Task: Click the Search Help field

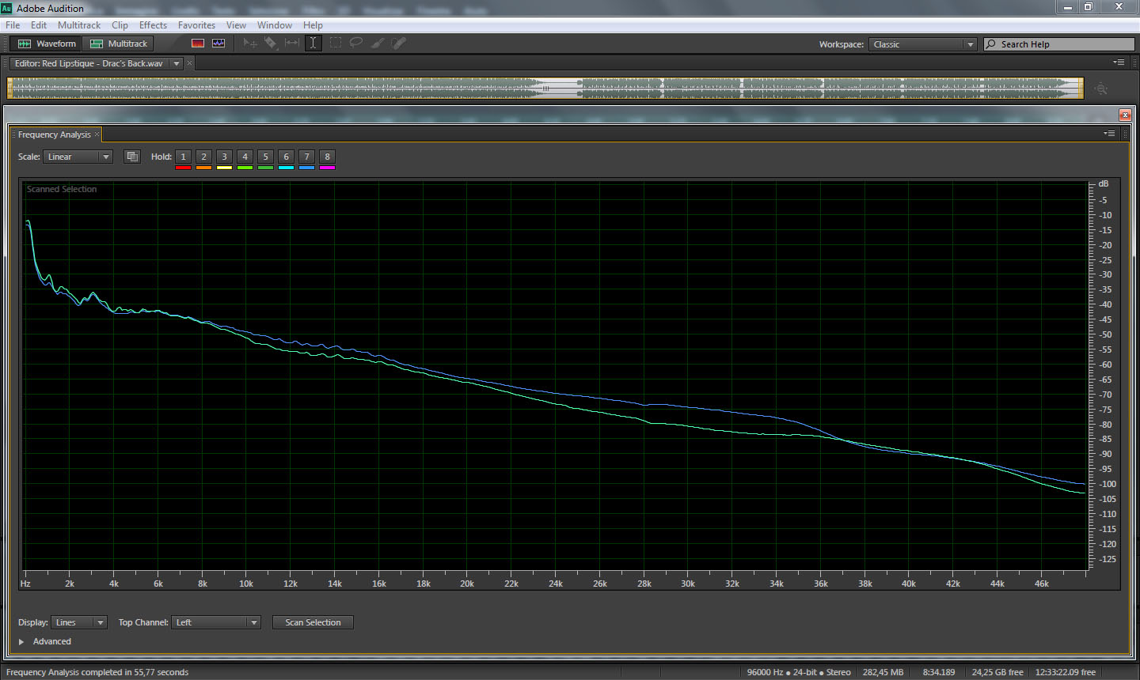Action: [1059, 44]
